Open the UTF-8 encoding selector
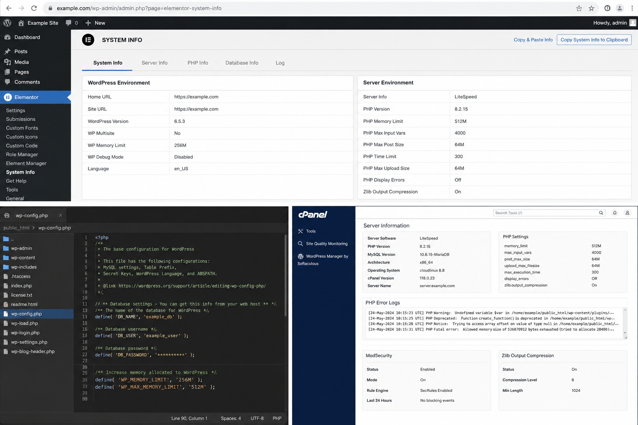The image size is (638, 425). point(257,418)
